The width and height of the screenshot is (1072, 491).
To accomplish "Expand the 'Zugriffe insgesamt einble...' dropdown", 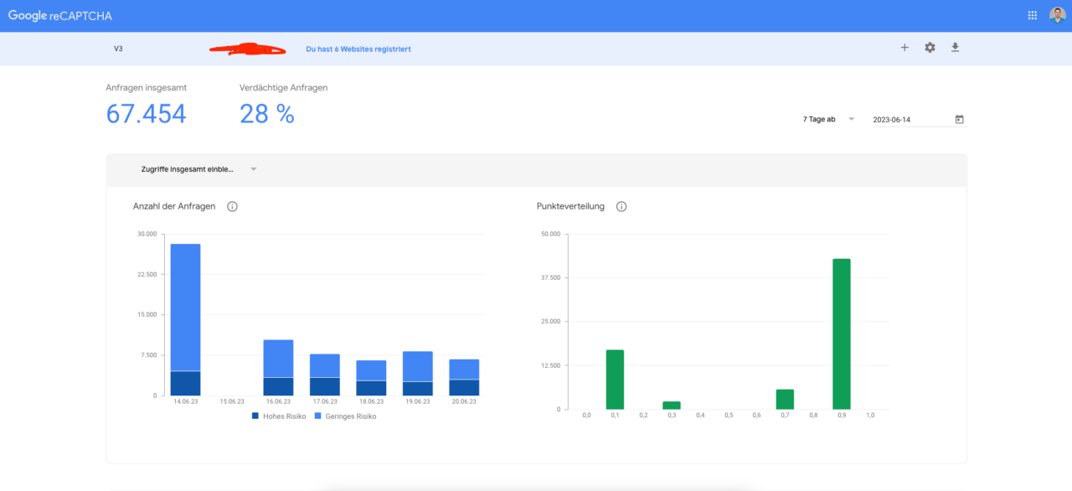I will coord(198,169).
